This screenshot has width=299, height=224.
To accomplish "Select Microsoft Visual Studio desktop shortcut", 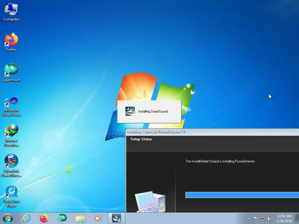I will (11, 107).
